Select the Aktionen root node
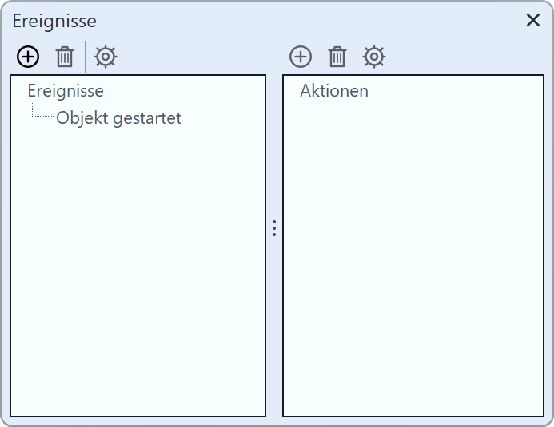The width and height of the screenshot is (554, 427). 334,91
